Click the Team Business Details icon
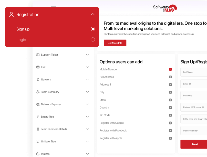Image resolution: width=207 pixels, height=157 pixels. 38,129
